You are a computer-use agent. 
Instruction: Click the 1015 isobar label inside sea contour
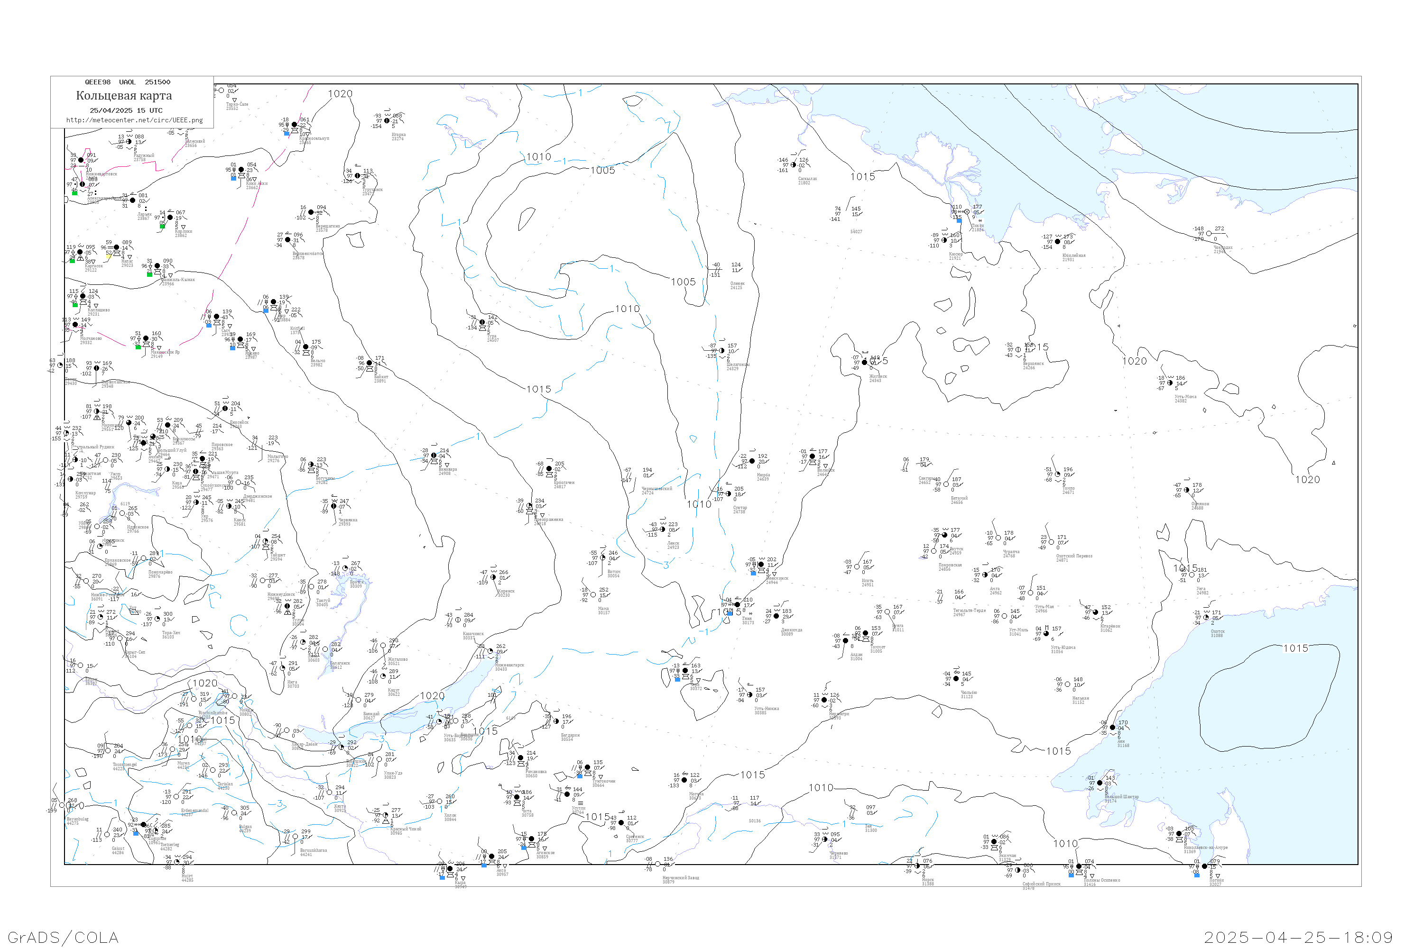[x=1295, y=648]
